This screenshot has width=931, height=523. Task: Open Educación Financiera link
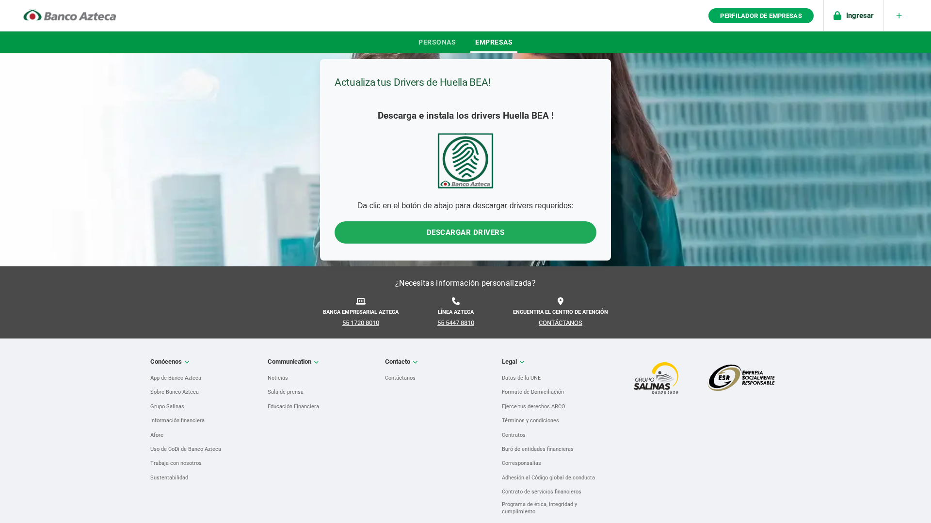pyautogui.click(x=293, y=407)
